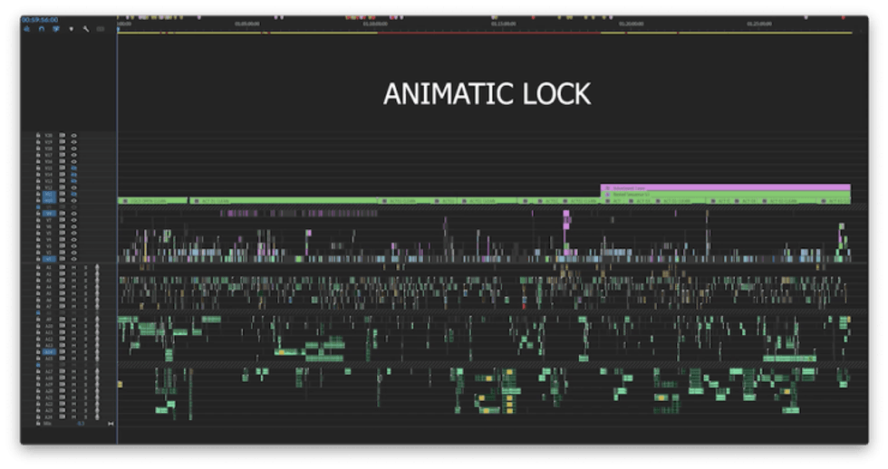The image size is (888, 469).
Task: Mute audio track A1
Action: [73, 268]
